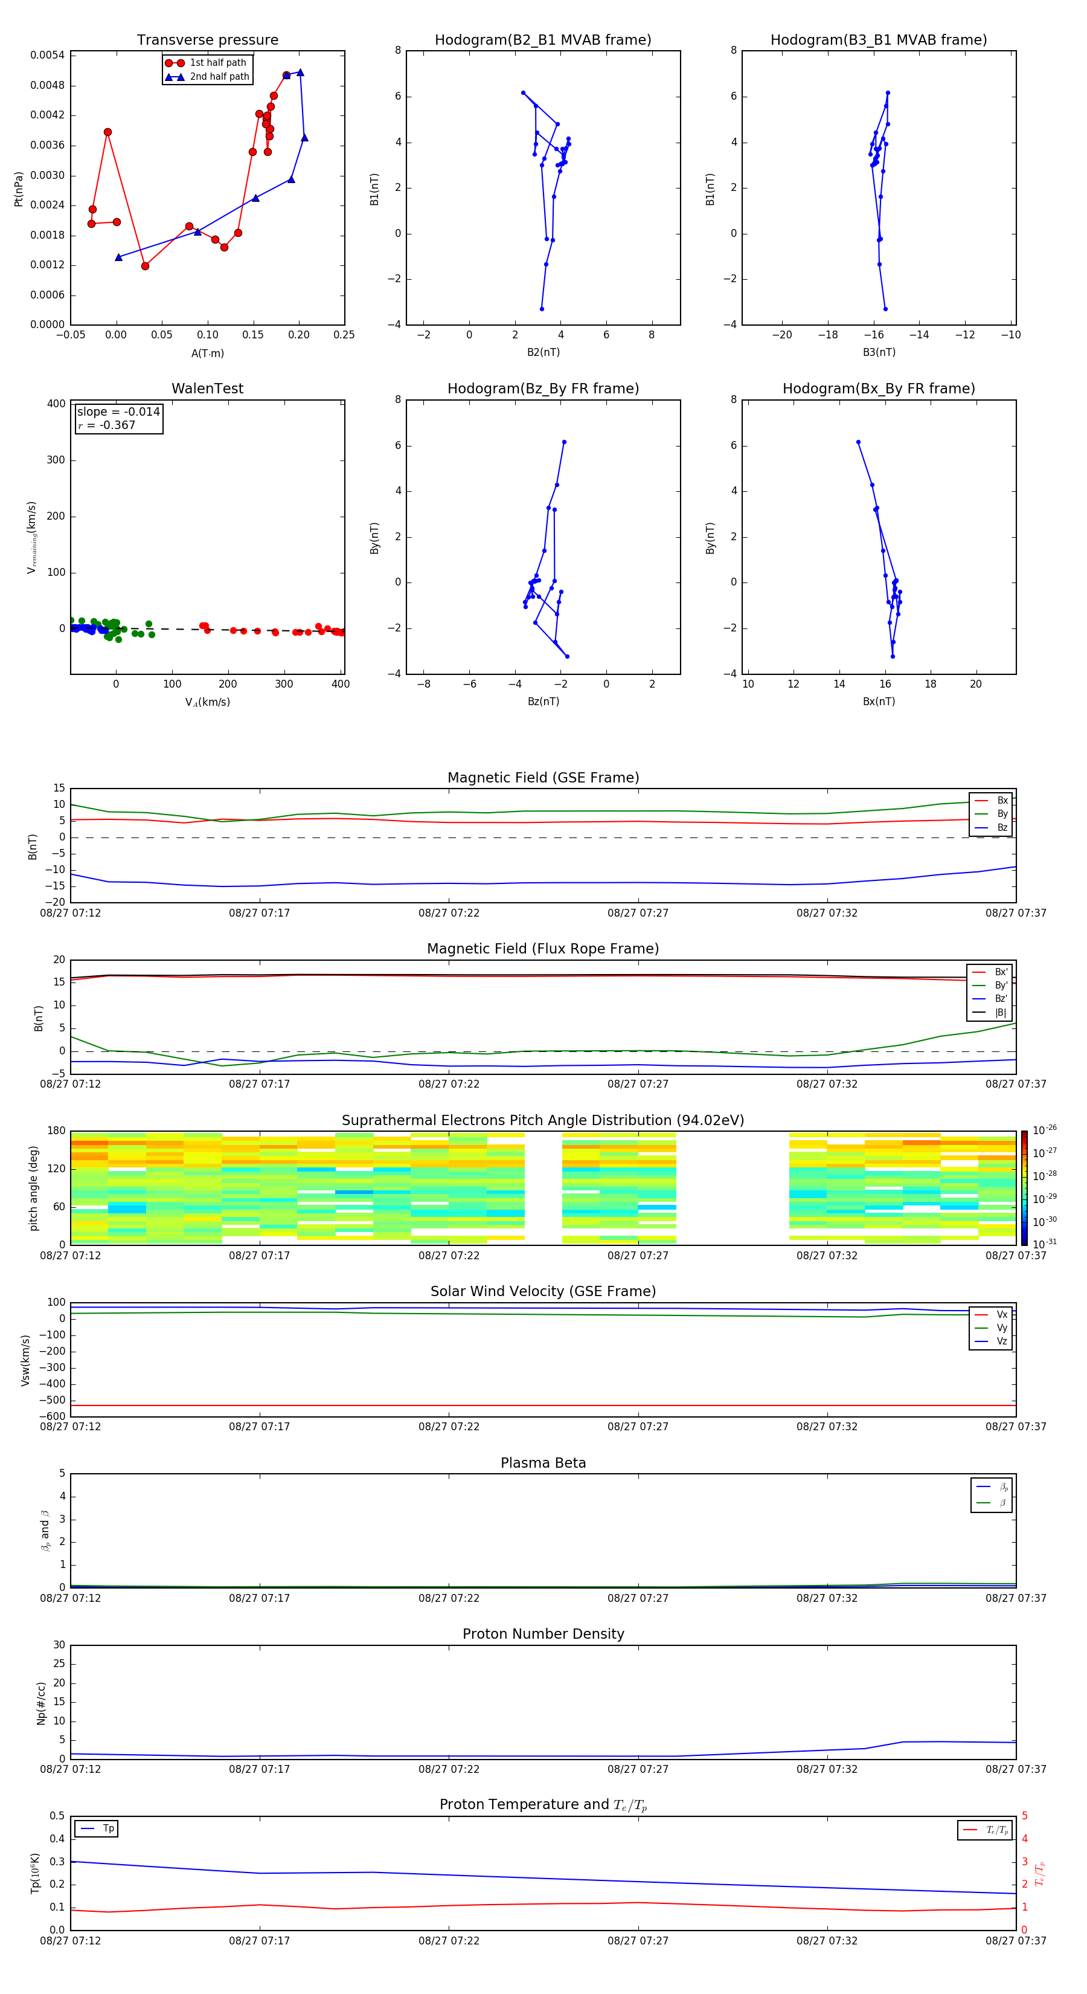Screen dimensions: 1087x1994
Task: Click the "Hodogram(B3_B1 MVAB frame)" title
Action: 879,40
